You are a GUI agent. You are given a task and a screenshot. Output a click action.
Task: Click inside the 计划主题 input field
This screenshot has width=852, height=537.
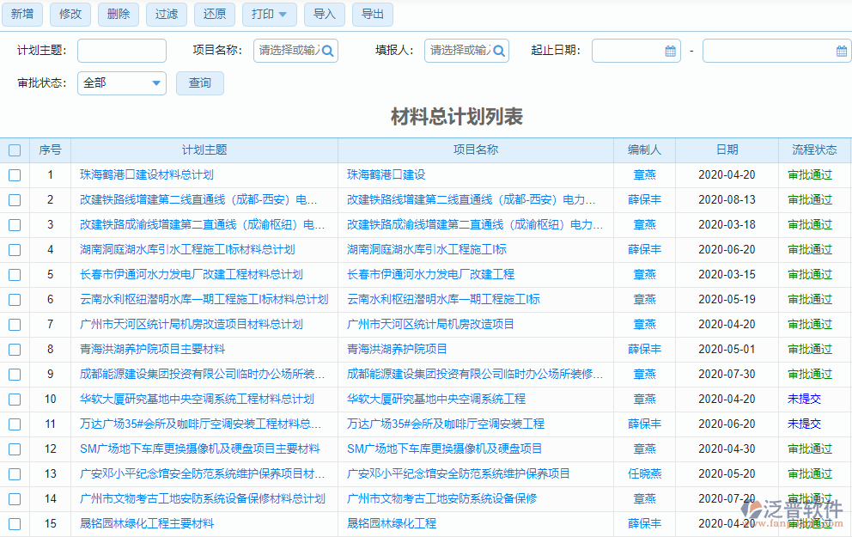click(x=121, y=51)
